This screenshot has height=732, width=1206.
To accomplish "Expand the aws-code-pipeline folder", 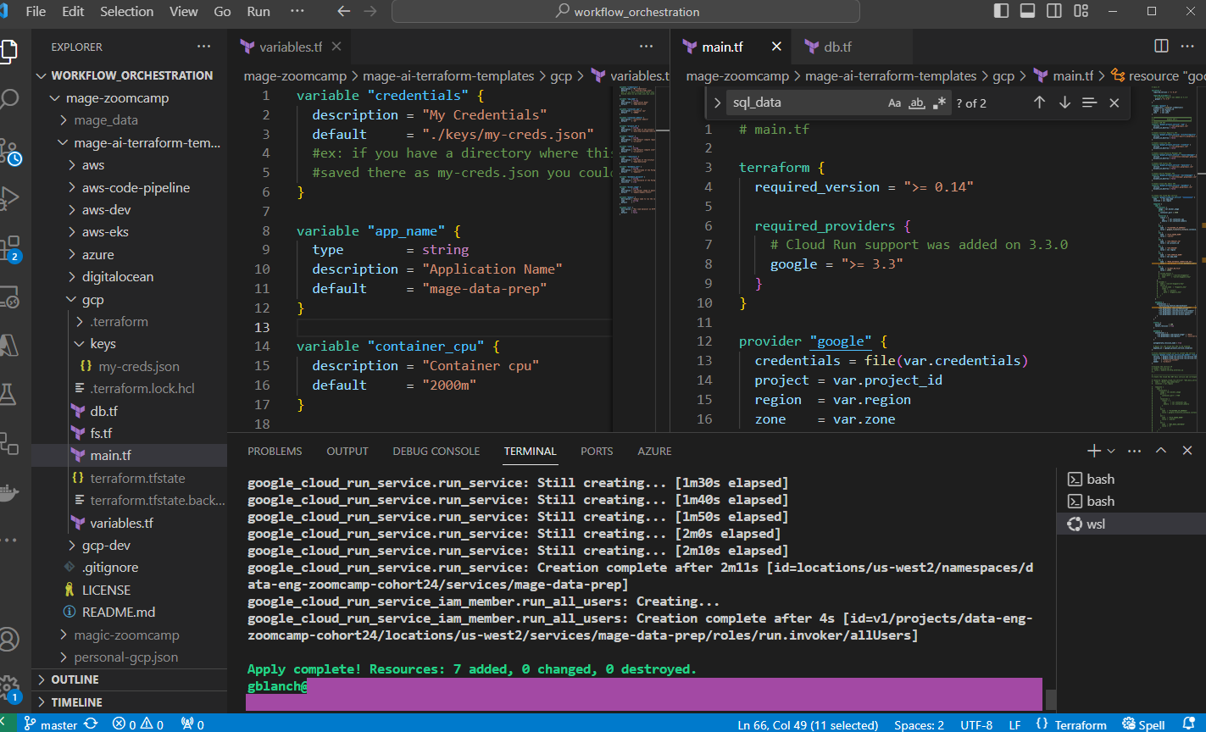I will pos(130,187).
